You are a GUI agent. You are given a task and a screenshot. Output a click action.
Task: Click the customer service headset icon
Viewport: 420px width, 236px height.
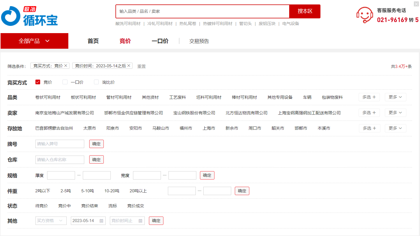pyautogui.click(x=365, y=15)
